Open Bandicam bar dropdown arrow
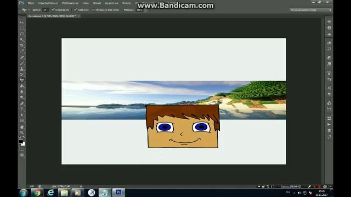 pyautogui.click(x=259, y=187)
